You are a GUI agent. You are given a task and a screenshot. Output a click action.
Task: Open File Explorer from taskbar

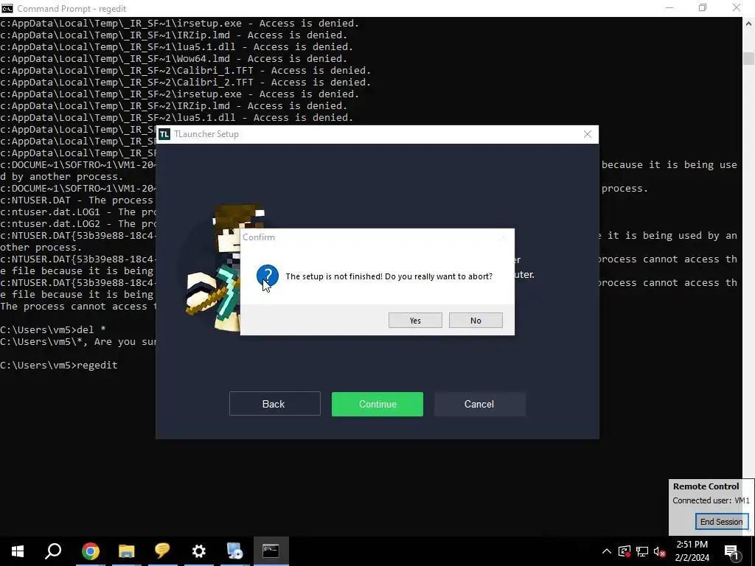pyautogui.click(x=127, y=551)
